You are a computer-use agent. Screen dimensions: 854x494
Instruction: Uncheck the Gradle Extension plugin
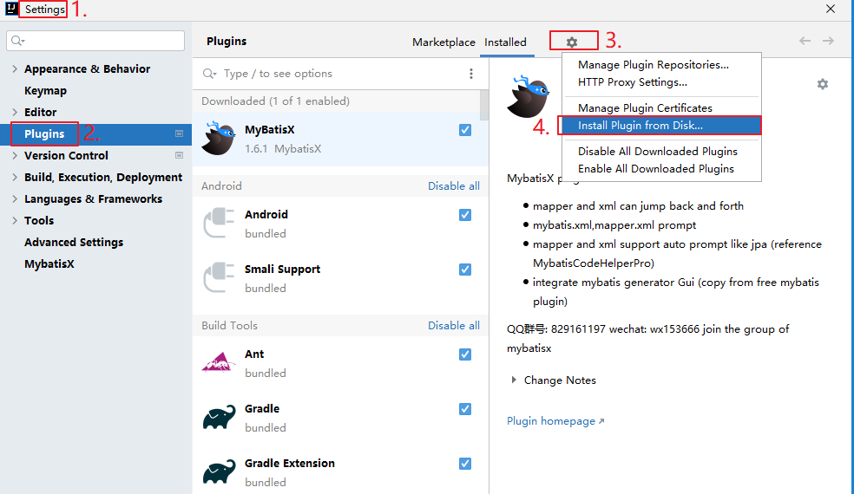(x=465, y=463)
